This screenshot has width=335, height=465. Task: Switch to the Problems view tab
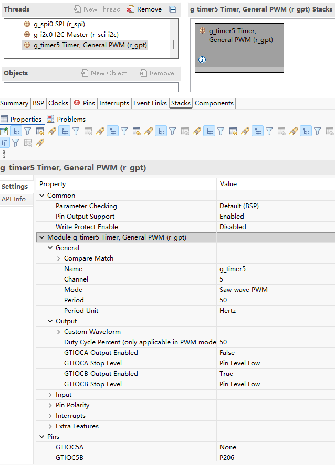pos(66,119)
